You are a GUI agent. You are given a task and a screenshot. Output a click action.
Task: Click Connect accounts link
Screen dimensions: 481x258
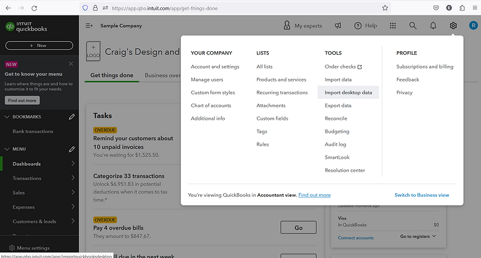click(356, 238)
